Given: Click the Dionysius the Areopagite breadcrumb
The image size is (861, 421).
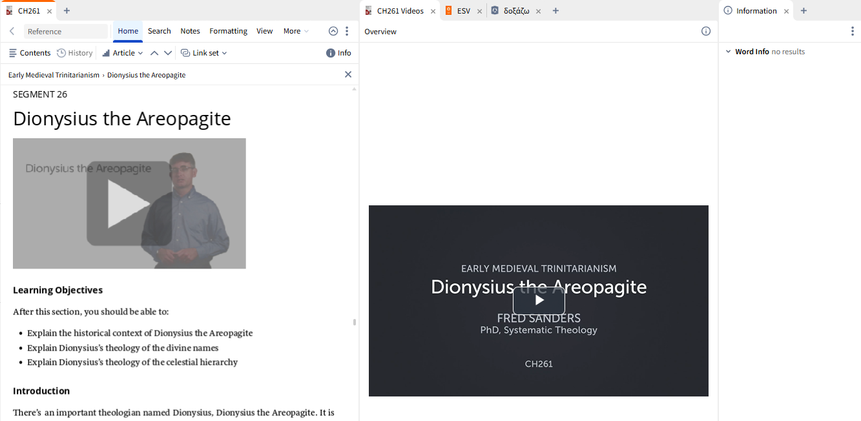Looking at the screenshot, I should point(146,75).
